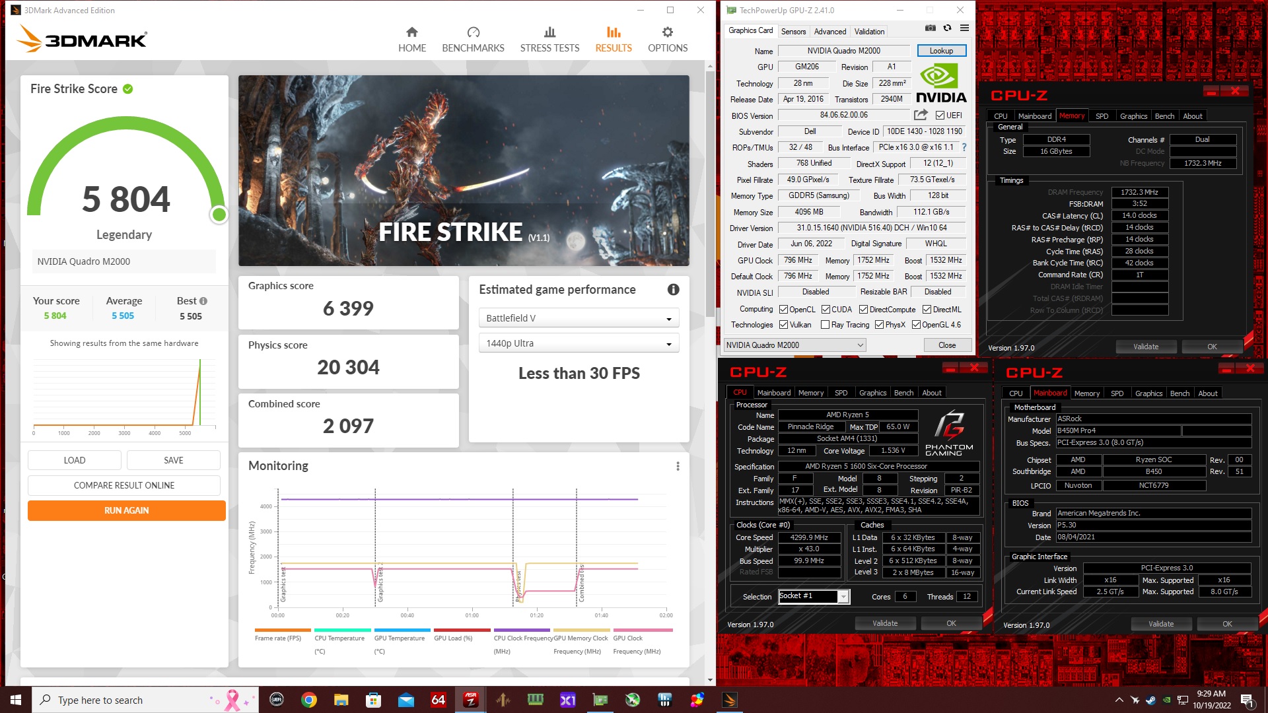The image size is (1268, 713).
Task: Click the BIOS export share icon in GPU-Z
Action: tap(921, 115)
